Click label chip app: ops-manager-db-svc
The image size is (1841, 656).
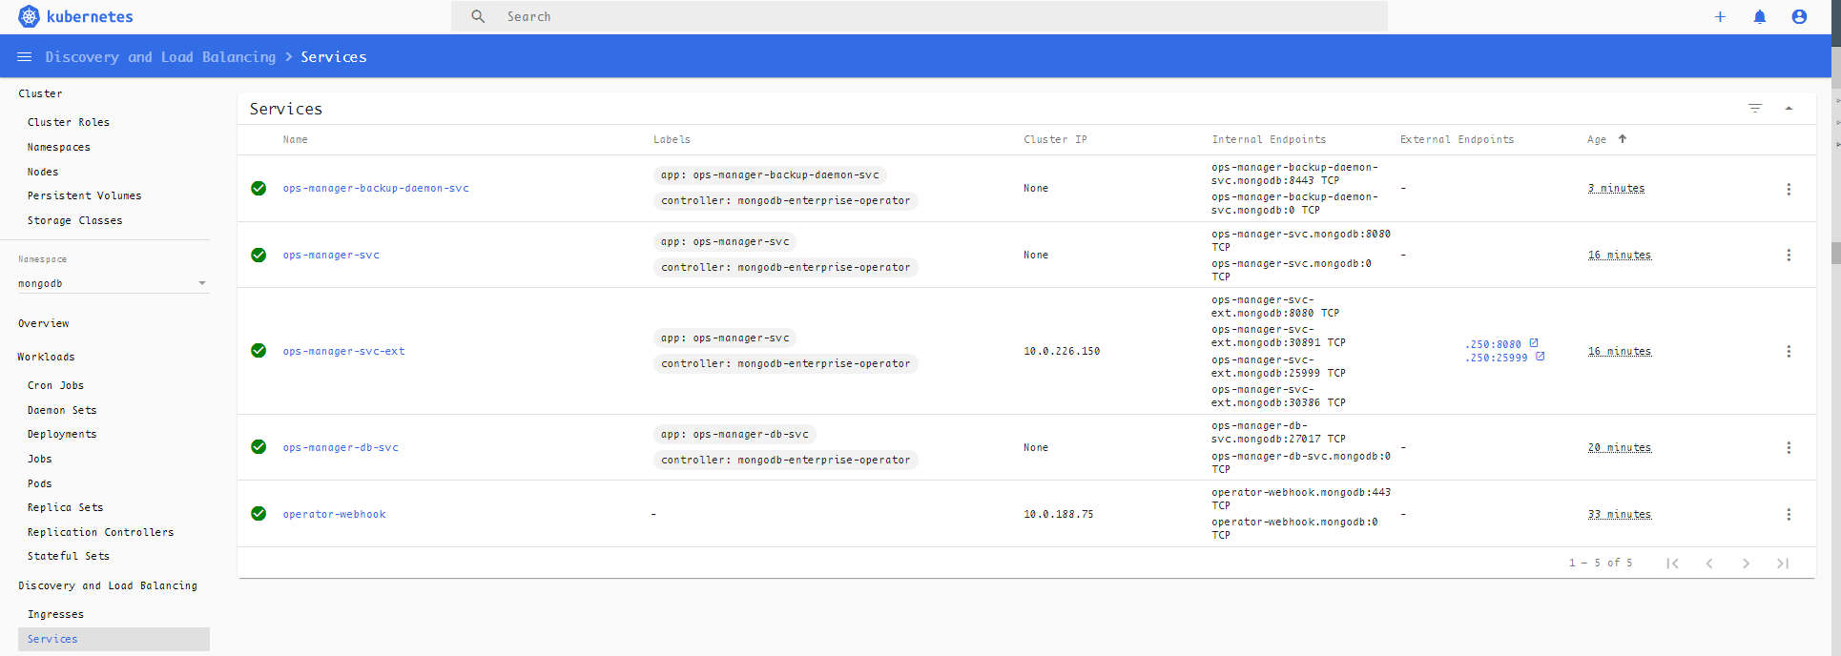pyautogui.click(x=734, y=435)
